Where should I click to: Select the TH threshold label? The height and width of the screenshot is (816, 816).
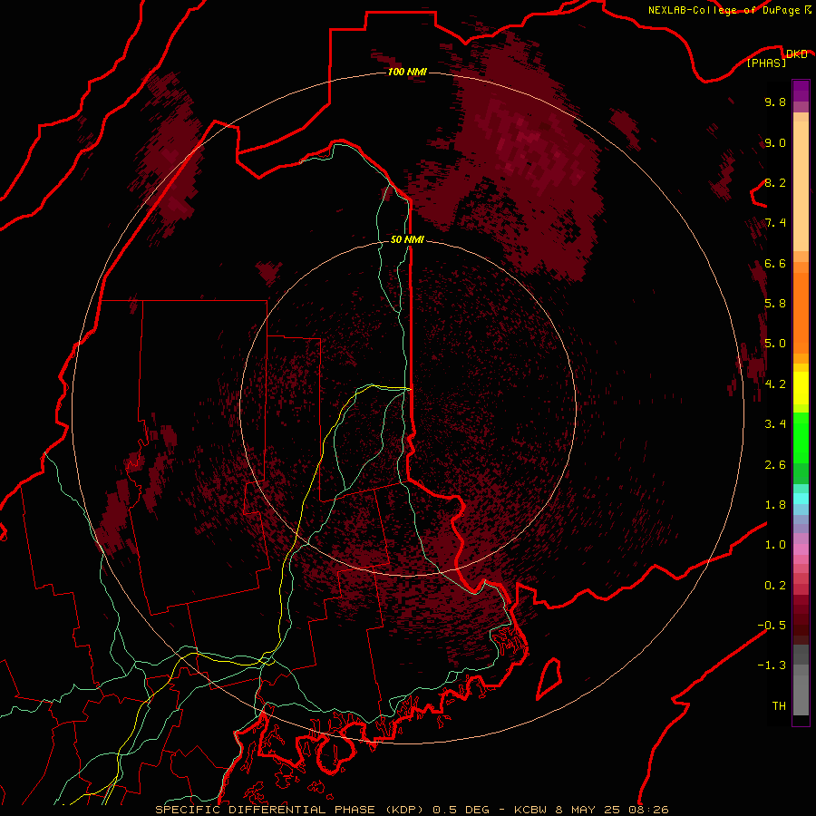779,705
